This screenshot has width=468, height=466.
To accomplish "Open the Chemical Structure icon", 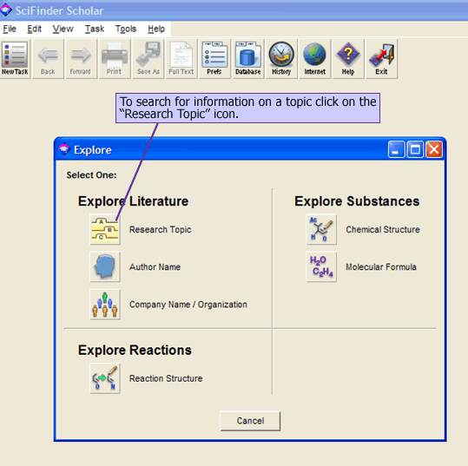I will (x=321, y=229).
